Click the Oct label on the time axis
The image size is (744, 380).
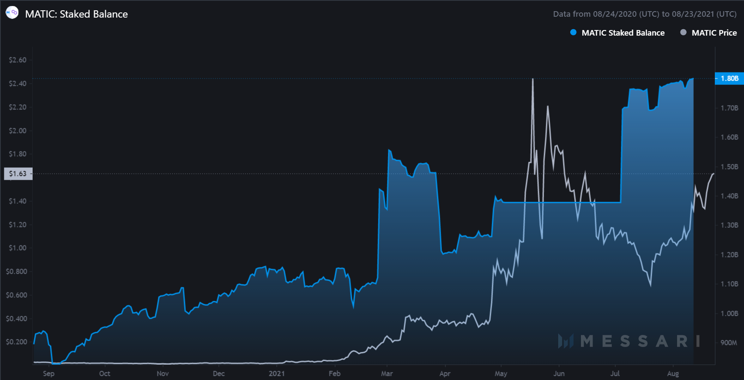tap(105, 374)
